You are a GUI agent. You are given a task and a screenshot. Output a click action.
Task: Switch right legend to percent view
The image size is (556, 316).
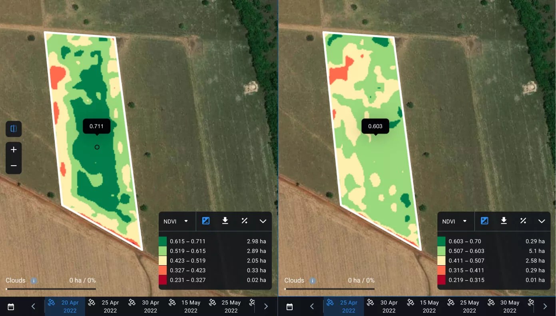point(523,221)
